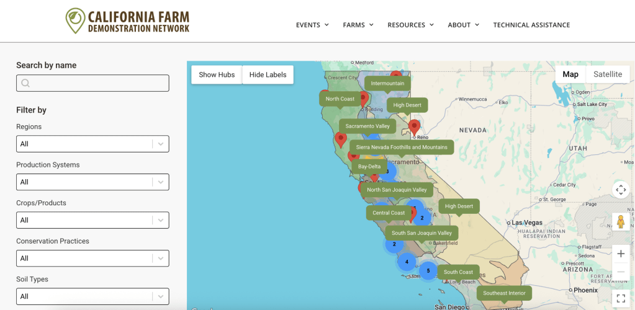Select the blue cluster marker labeled 5
The image size is (635, 310).
tap(428, 271)
